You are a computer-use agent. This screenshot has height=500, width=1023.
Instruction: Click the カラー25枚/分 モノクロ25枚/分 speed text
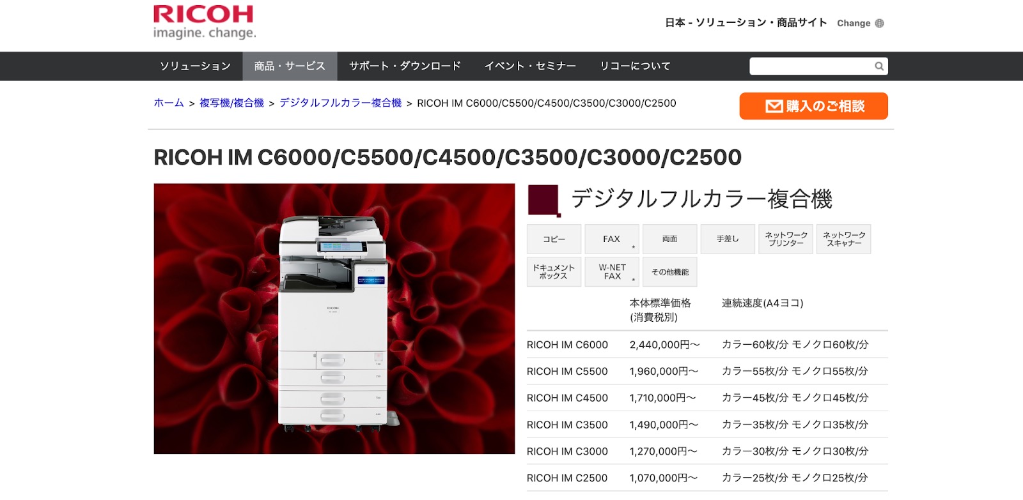[795, 478]
